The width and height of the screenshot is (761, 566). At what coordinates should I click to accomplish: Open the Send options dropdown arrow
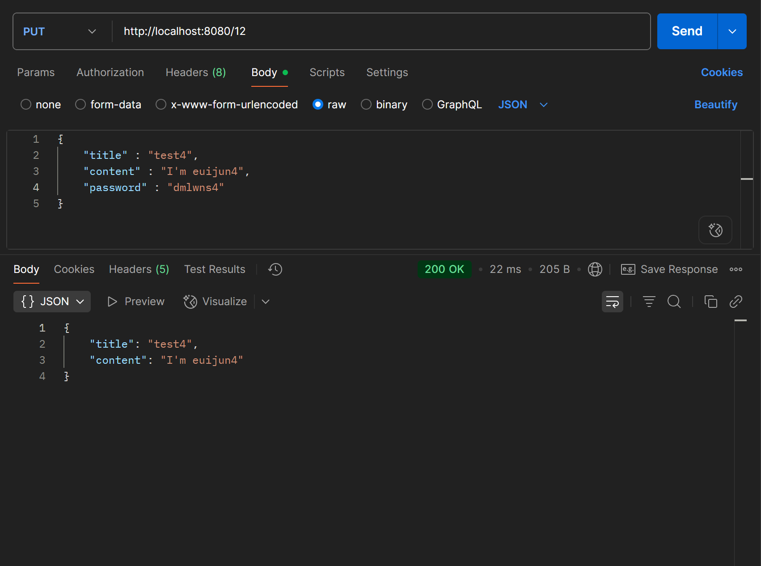(732, 31)
